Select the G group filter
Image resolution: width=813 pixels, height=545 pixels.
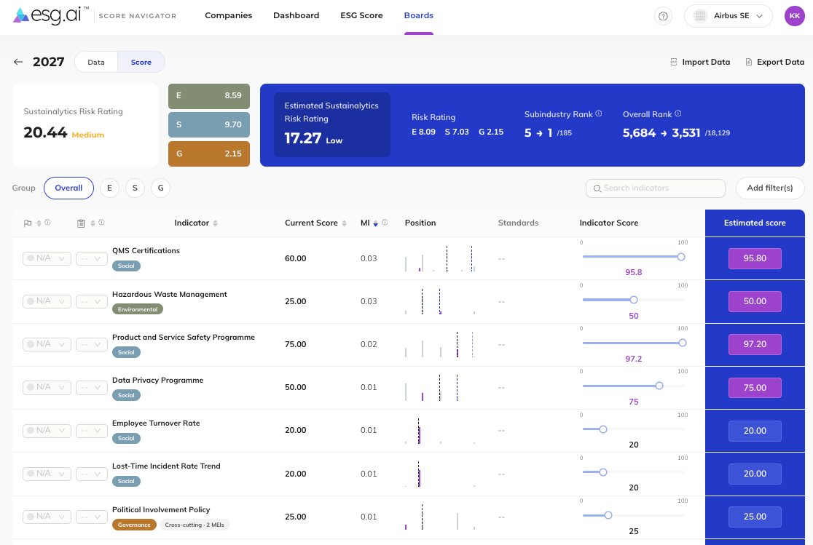[x=161, y=188]
